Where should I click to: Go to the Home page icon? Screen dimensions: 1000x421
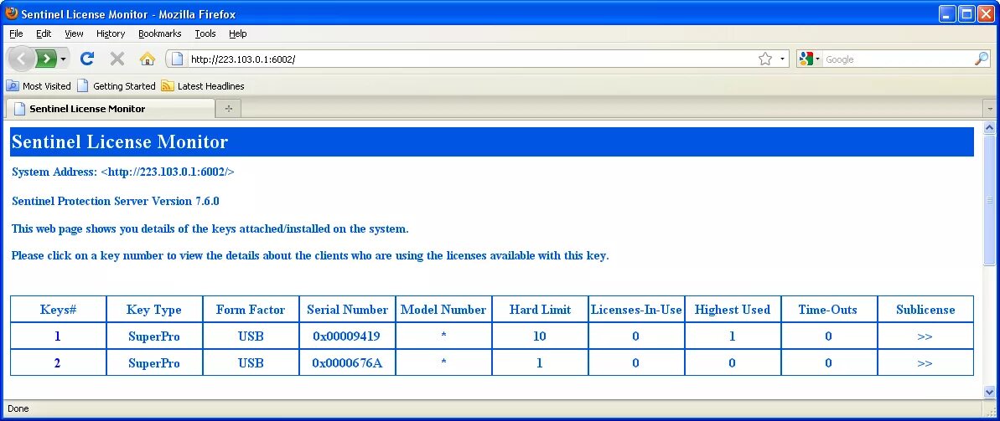click(148, 59)
